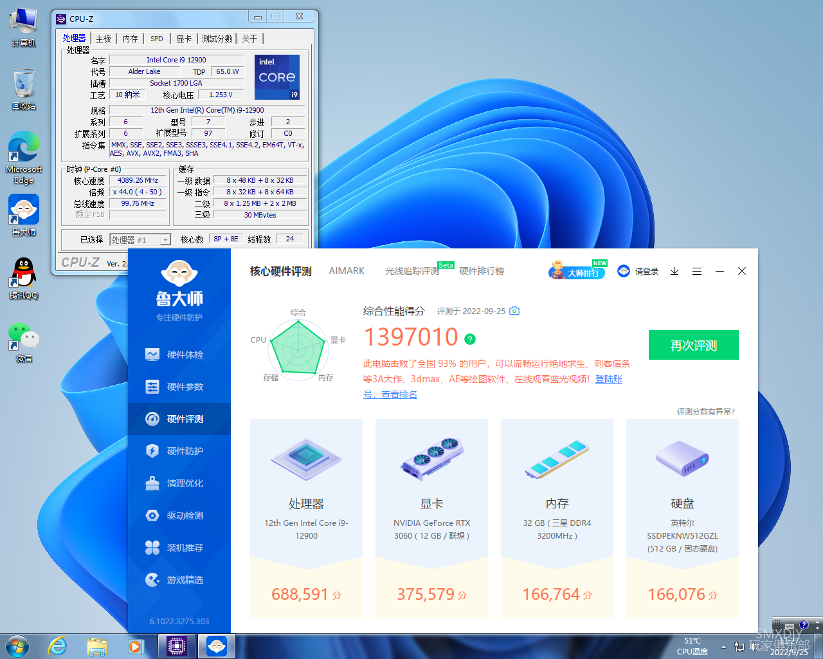Open 微信 desktop shortcut
This screenshot has width=823, height=659.
click(24, 342)
